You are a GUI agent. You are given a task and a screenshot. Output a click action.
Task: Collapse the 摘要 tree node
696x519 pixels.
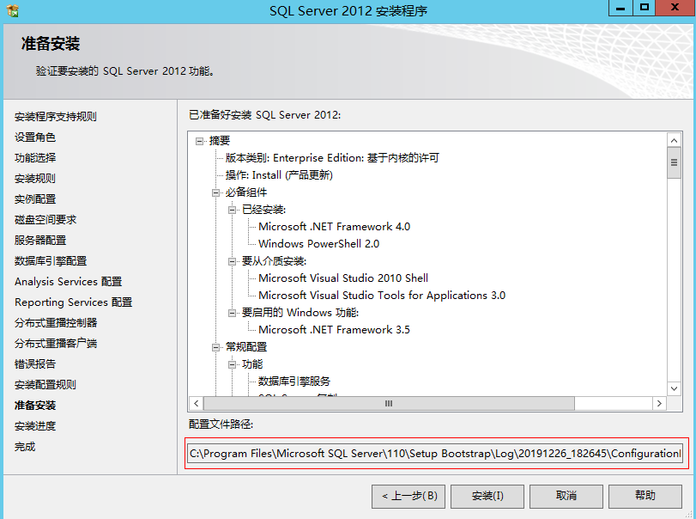click(x=199, y=140)
